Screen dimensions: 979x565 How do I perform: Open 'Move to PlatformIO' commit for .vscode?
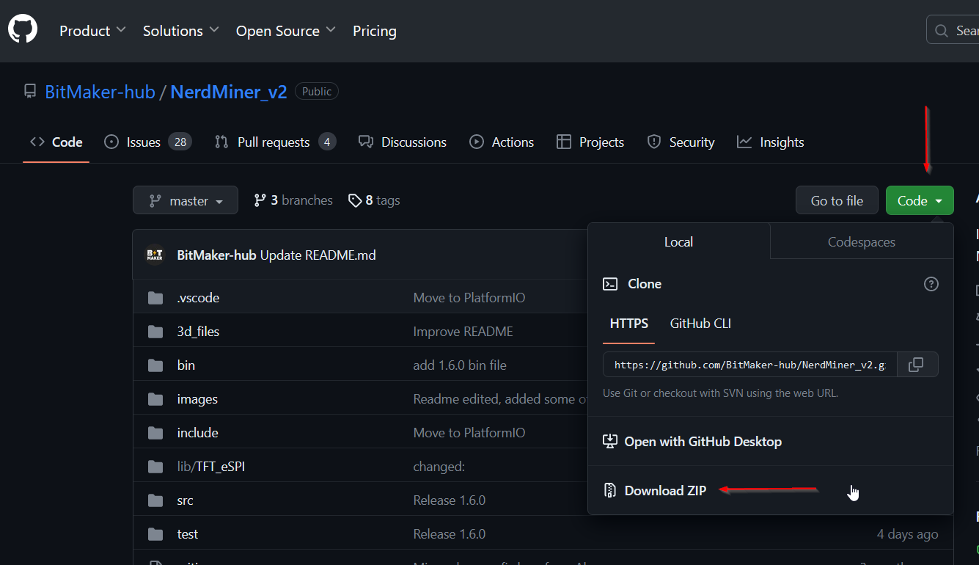pyautogui.click(x=469, y=298)
